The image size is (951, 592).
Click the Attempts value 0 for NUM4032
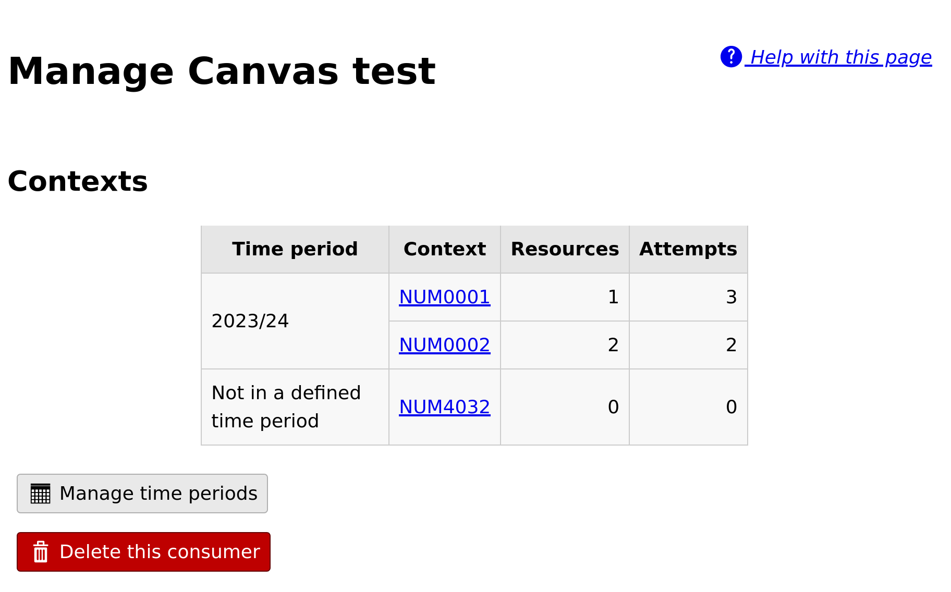732,407
